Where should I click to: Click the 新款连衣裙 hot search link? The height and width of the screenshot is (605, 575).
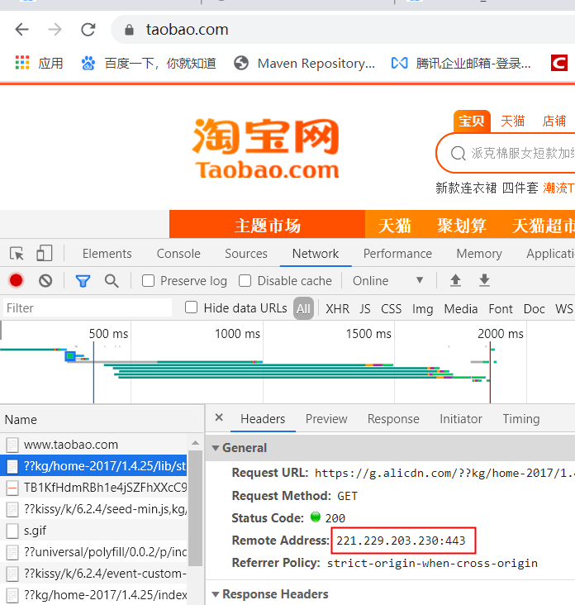pyautogui.click(x=466, y=188)
